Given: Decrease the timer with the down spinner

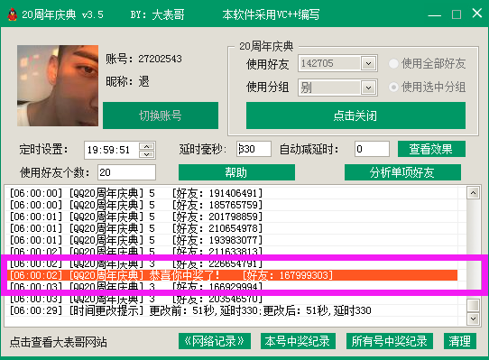Looking at the screenshot, I should (146, 154).
